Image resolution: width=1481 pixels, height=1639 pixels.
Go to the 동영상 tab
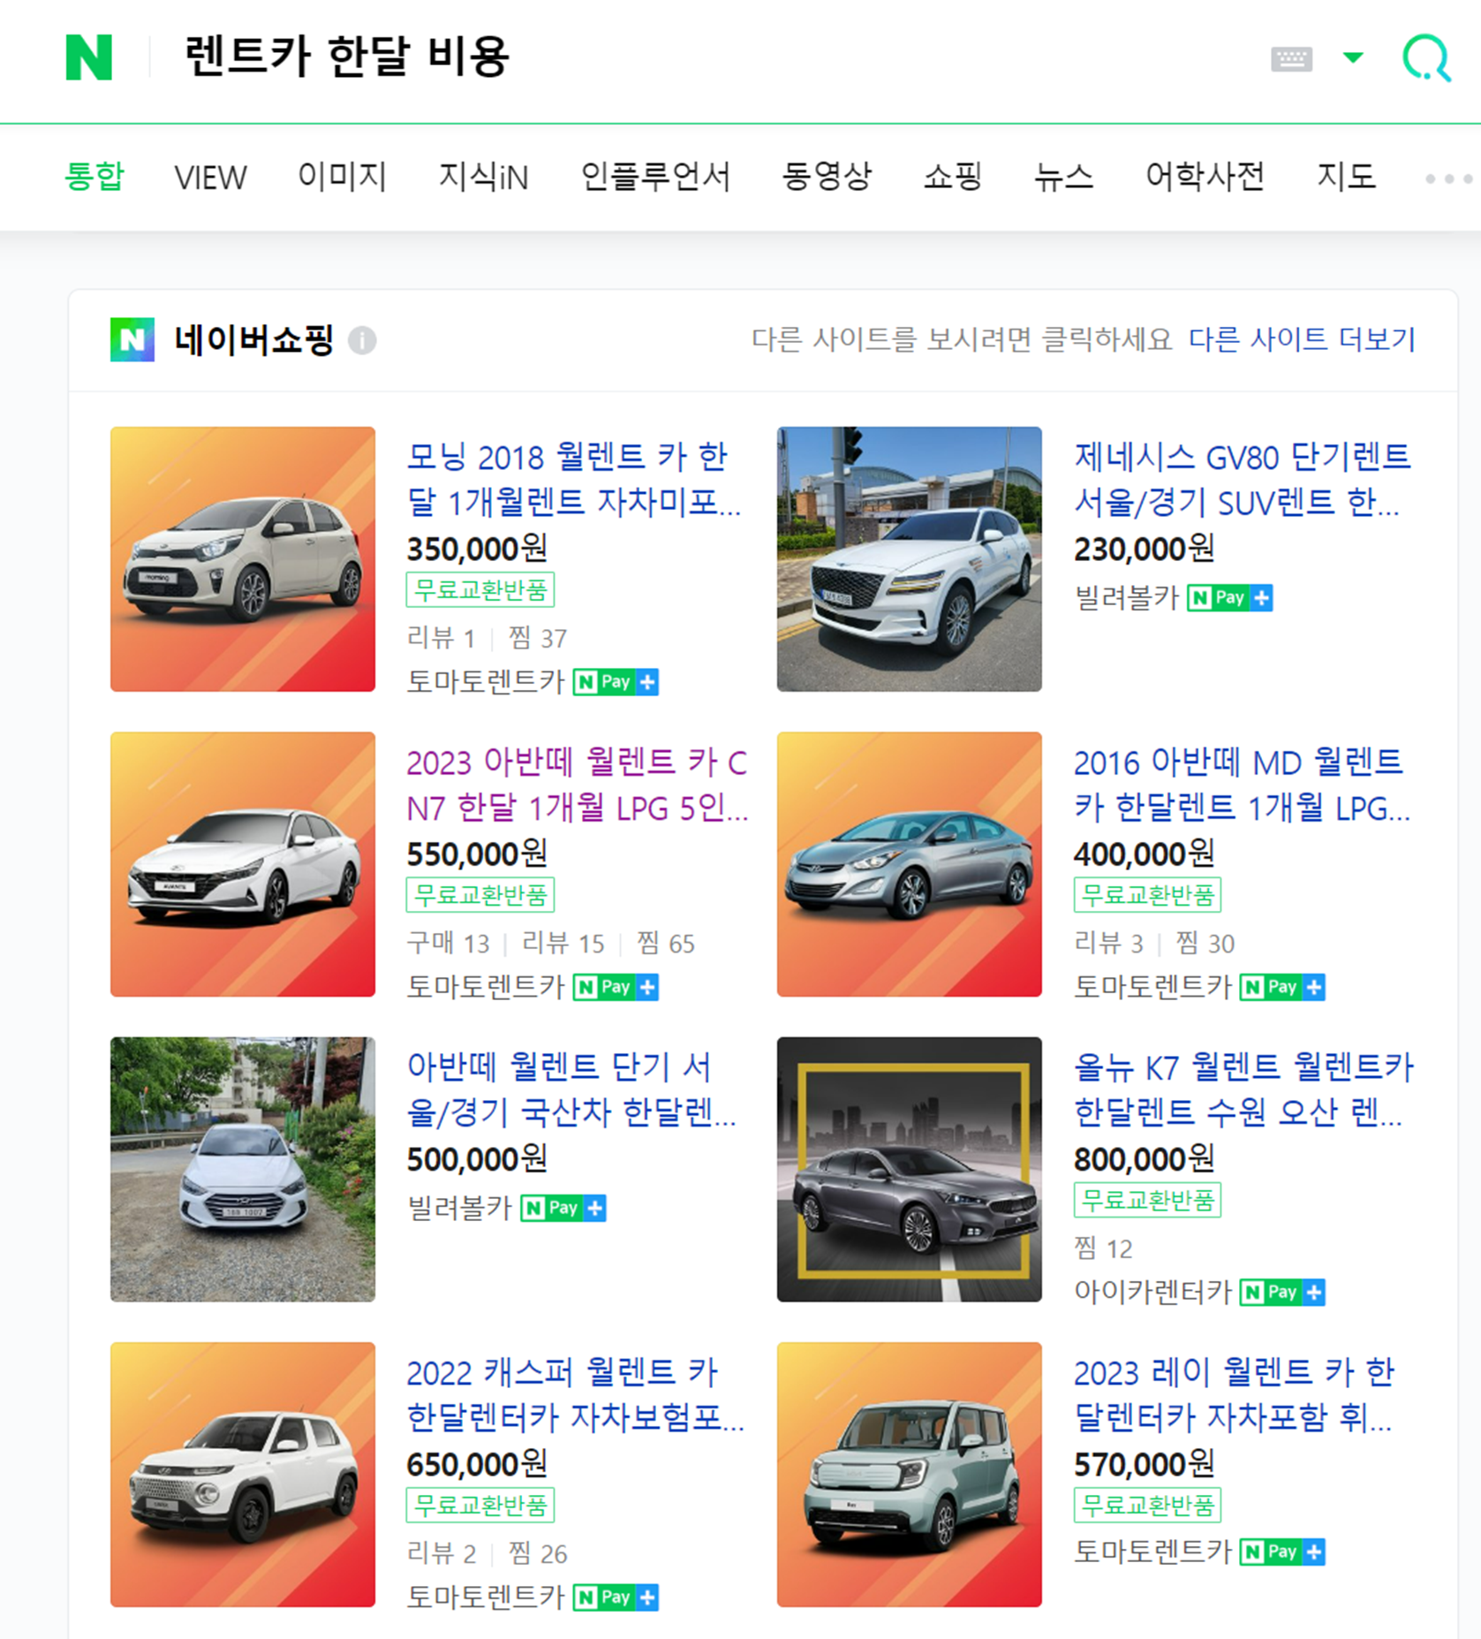click(x=827, y=177)
